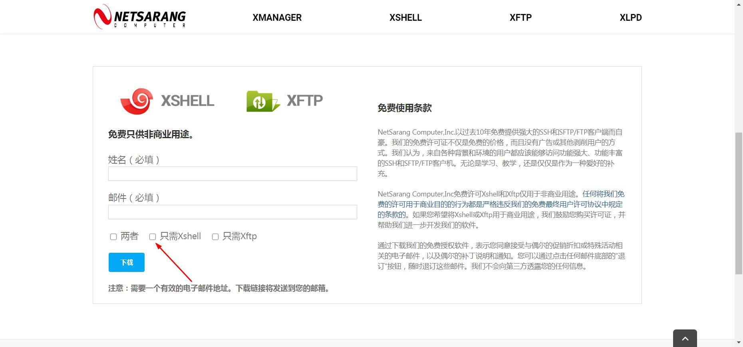Click the 免费只供非商业用途 heading
The image size is (743, 347).
(151, 134)
